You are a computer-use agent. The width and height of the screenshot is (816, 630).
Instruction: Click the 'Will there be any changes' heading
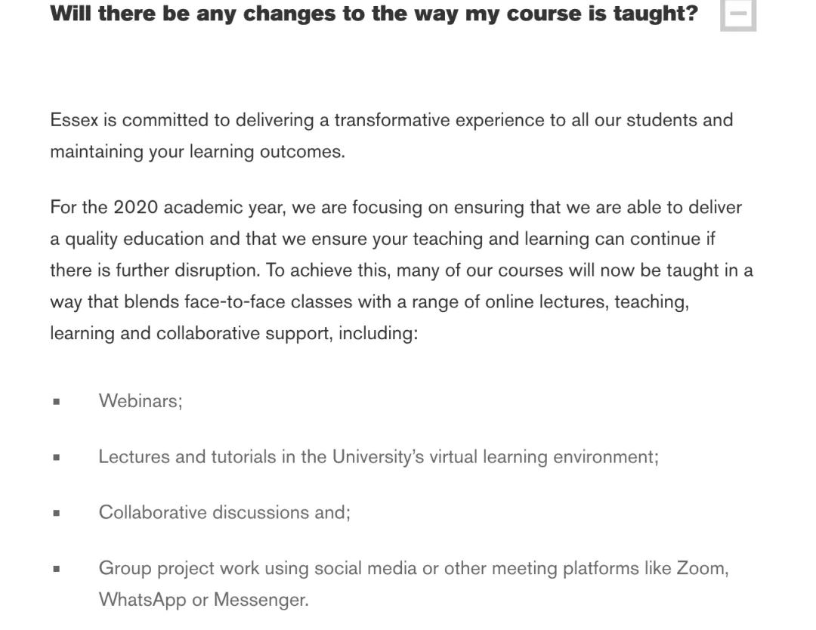pyautogui.click(x=373, y=14)
